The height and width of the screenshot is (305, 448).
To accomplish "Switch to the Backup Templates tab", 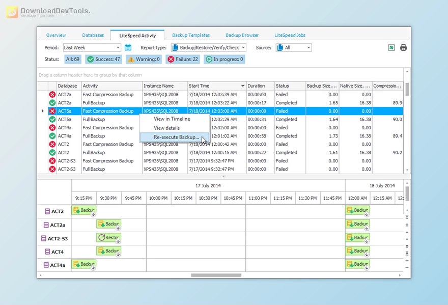I will 191,35.
